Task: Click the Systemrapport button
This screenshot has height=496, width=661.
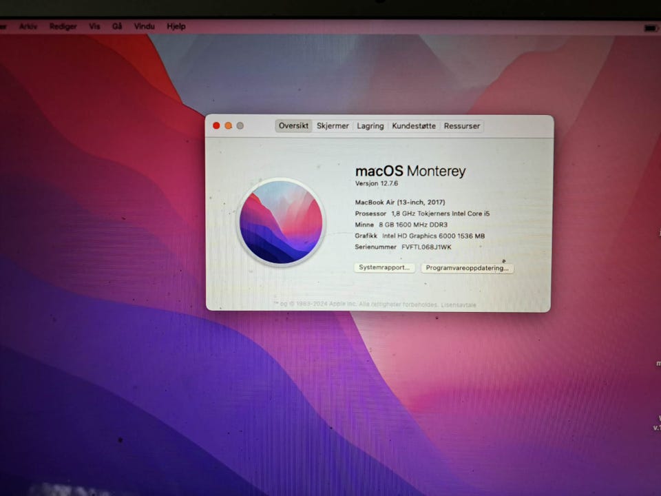Action: coord(384,267)
